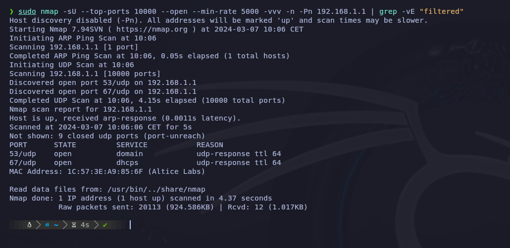
Task: Click the tilde directory symbol in prompt
Action: tap(56, 225)
